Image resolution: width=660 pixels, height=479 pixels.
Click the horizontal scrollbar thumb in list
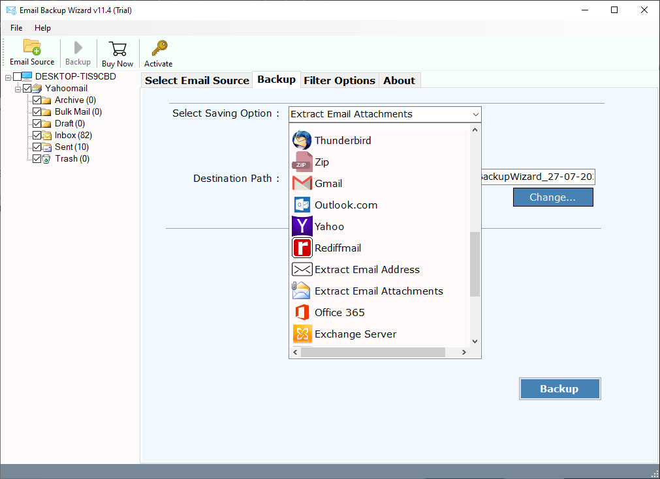tap(373, 352)
